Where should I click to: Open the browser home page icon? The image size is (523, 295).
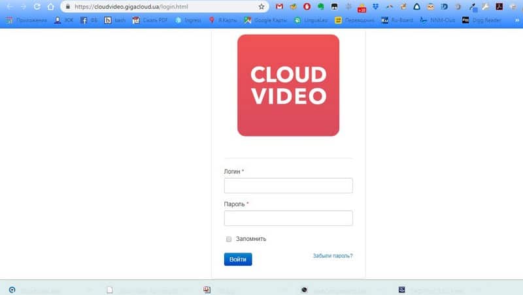[x=51, y=7]
